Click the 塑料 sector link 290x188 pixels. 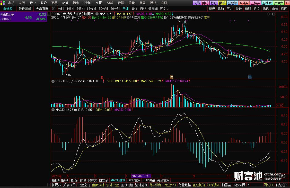tap(207, 17)
